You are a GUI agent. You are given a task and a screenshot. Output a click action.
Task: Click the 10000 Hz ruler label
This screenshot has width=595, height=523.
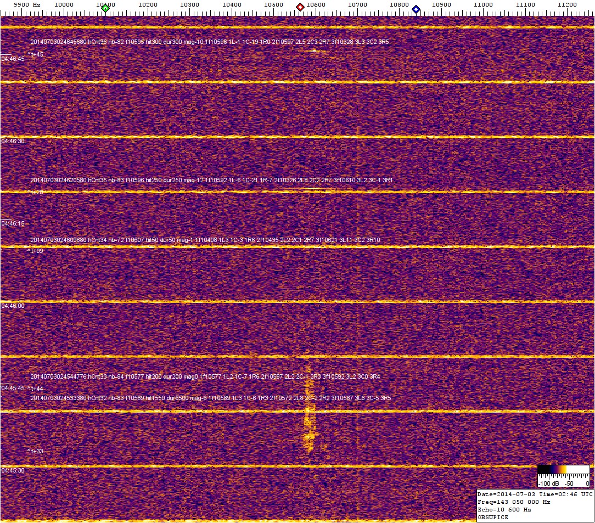(x=64, y=4)
